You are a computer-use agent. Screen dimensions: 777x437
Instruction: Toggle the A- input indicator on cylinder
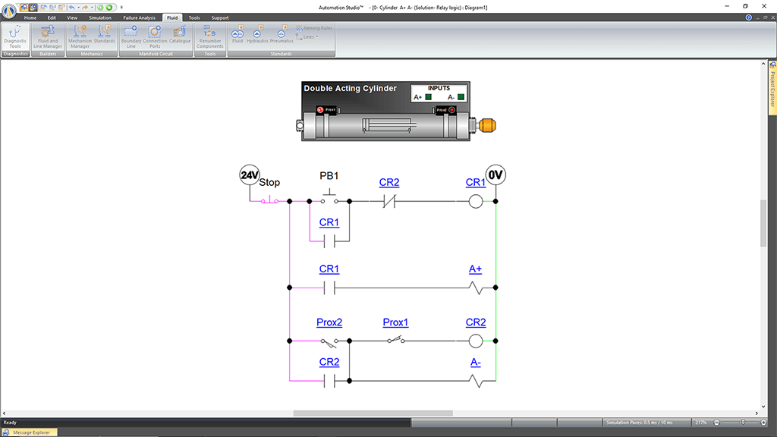tap(461, 97)
